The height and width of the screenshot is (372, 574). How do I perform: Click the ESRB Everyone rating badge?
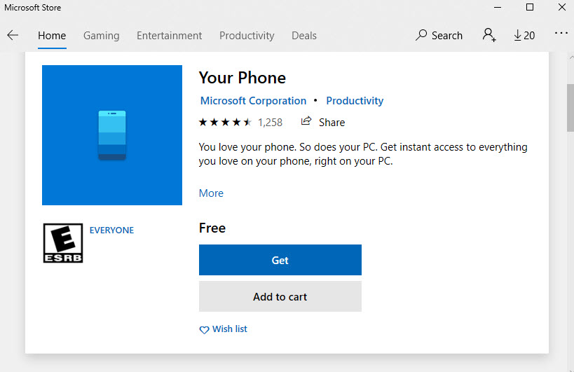point(63,243)
